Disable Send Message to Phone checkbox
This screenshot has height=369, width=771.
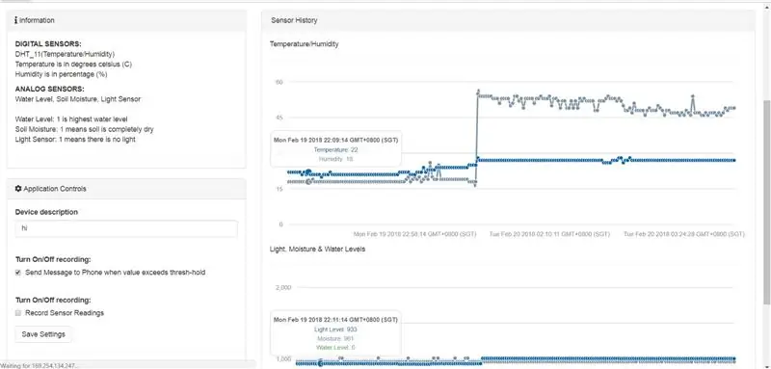pos(18,273)
